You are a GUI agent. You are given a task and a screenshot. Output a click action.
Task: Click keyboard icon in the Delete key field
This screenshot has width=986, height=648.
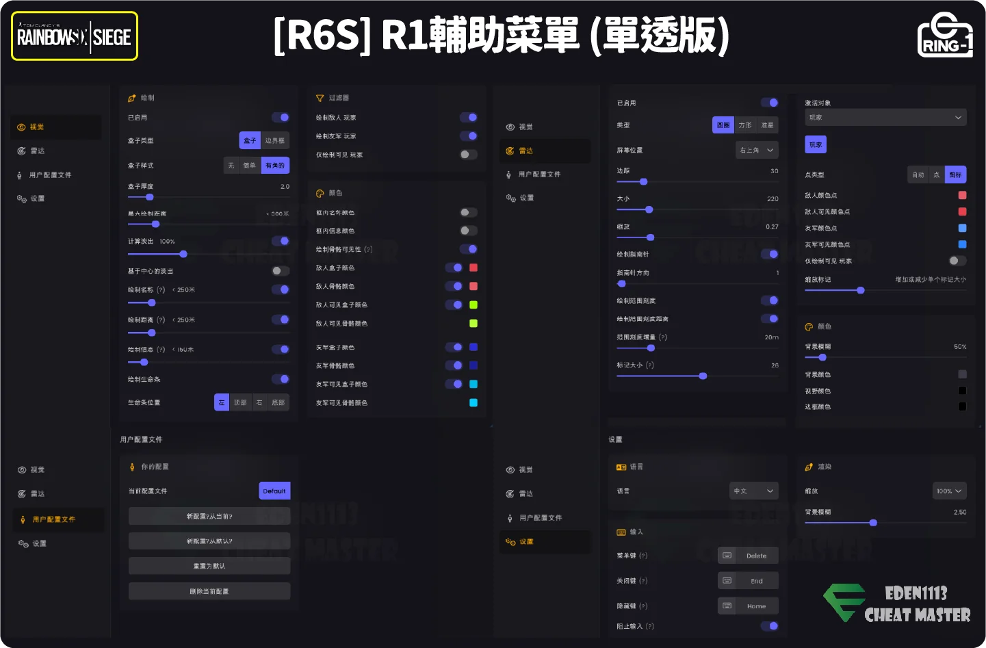[x=727, y=556]
